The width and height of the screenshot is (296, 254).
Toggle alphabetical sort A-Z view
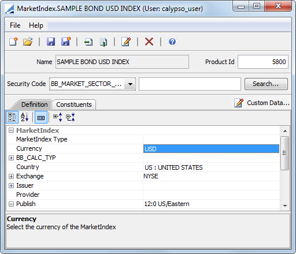coord(25,117)
